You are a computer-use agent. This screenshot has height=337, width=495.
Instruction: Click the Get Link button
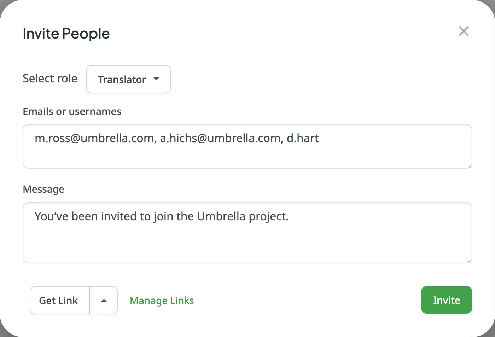coord(58,300)
